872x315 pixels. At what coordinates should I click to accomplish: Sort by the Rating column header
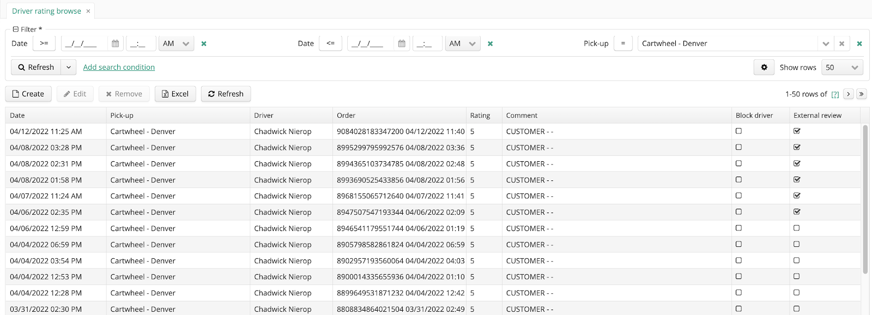(x=484, y=116)
